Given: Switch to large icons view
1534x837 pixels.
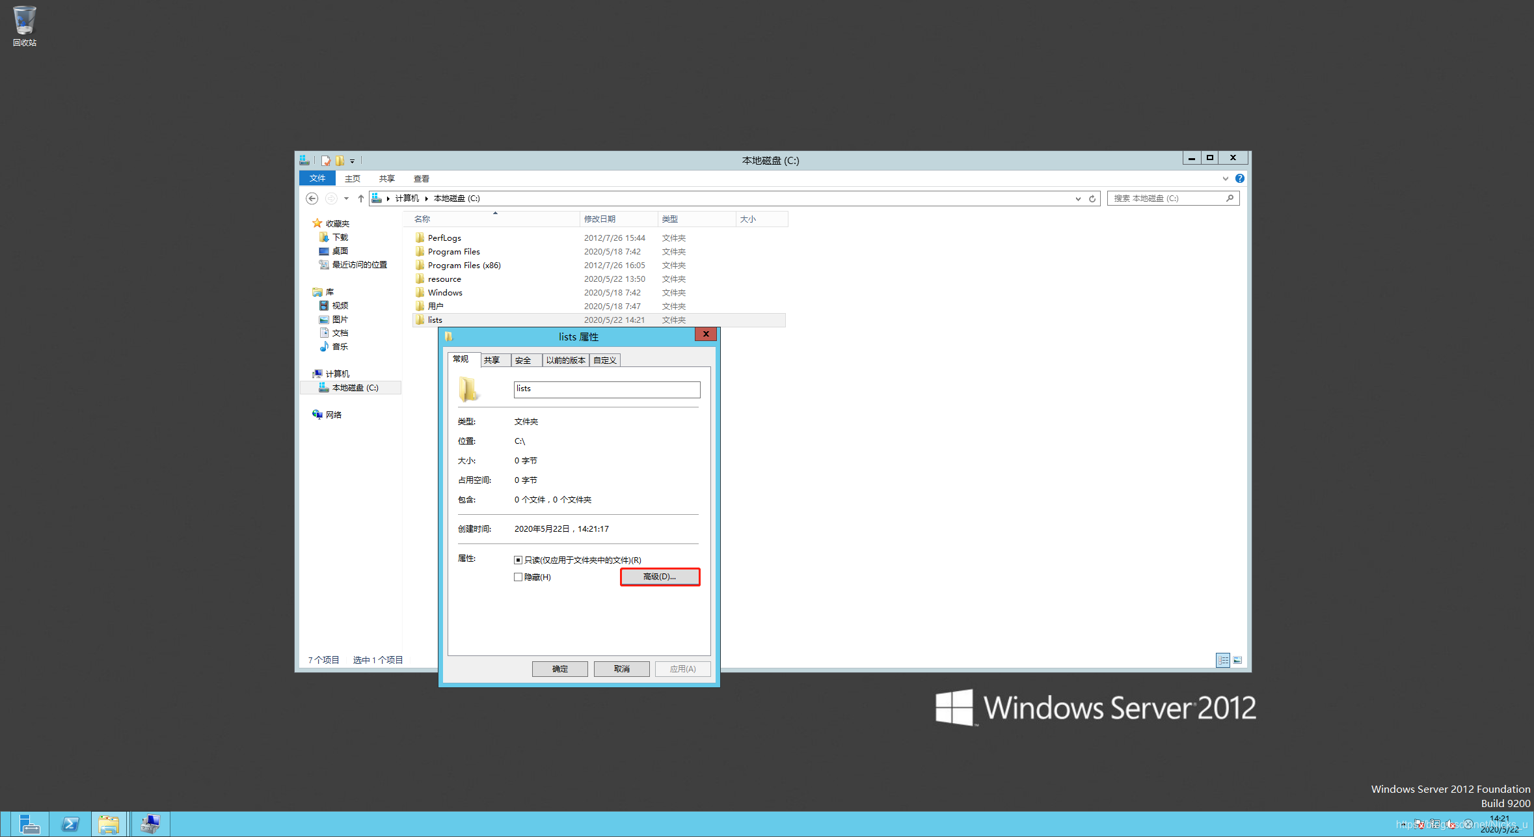Looking at the screenshot, I should pyautogui.click(x=1238, y=660).
